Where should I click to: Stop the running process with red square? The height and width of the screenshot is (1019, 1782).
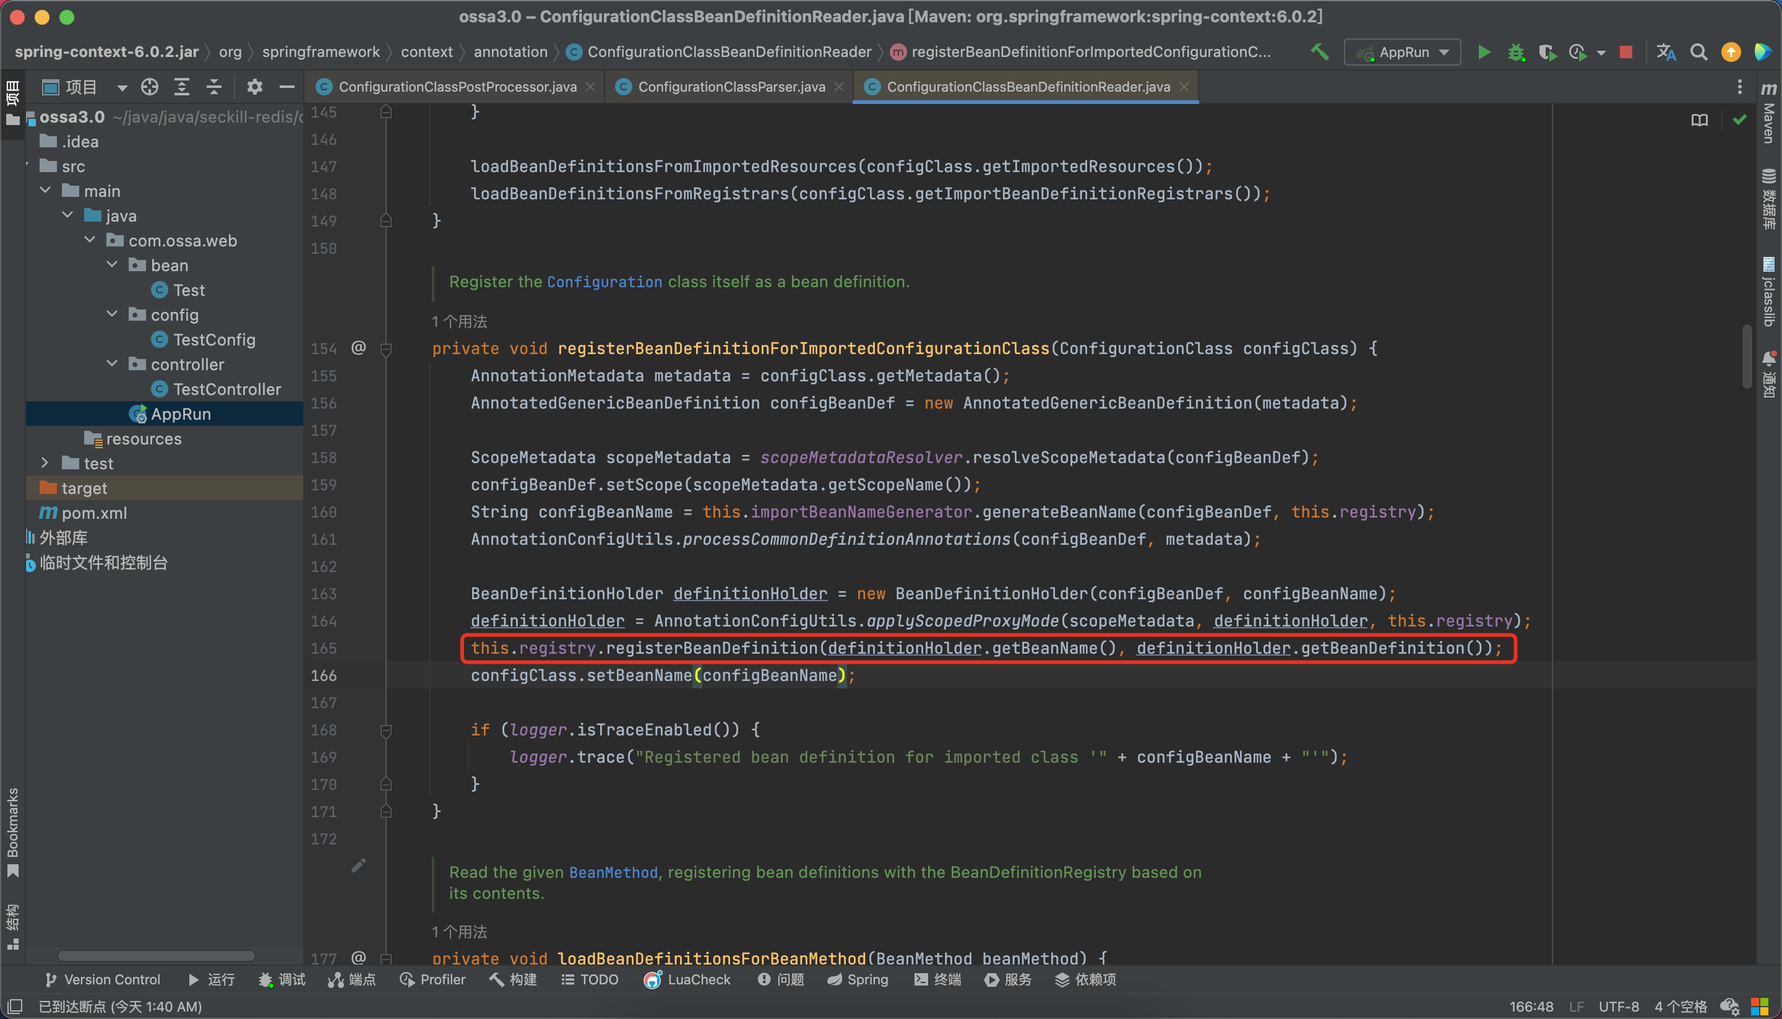[x=1626, y=53]
